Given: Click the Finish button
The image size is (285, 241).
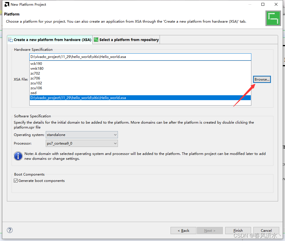Looking at the screenshot, I should 238,230.
